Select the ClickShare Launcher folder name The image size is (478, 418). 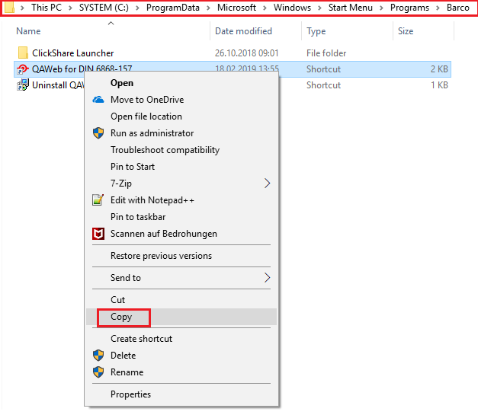click(x=73, y=53)
